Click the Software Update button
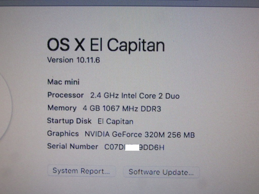 (x=161, y=172)
